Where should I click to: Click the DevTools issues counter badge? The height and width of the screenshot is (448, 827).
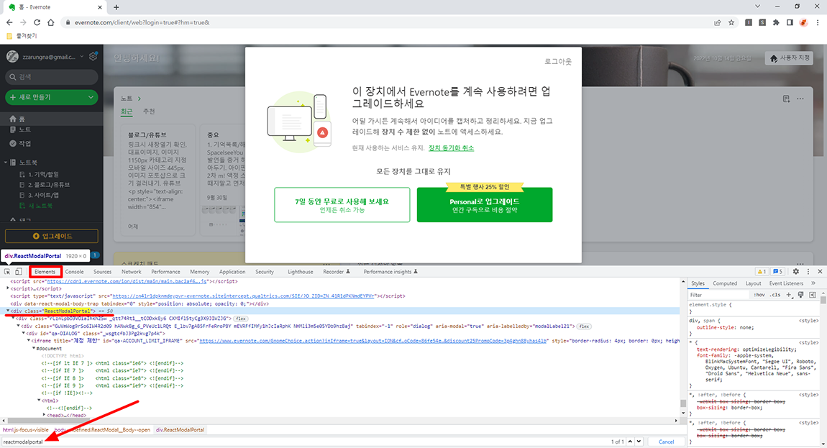(x=777, y=272)
